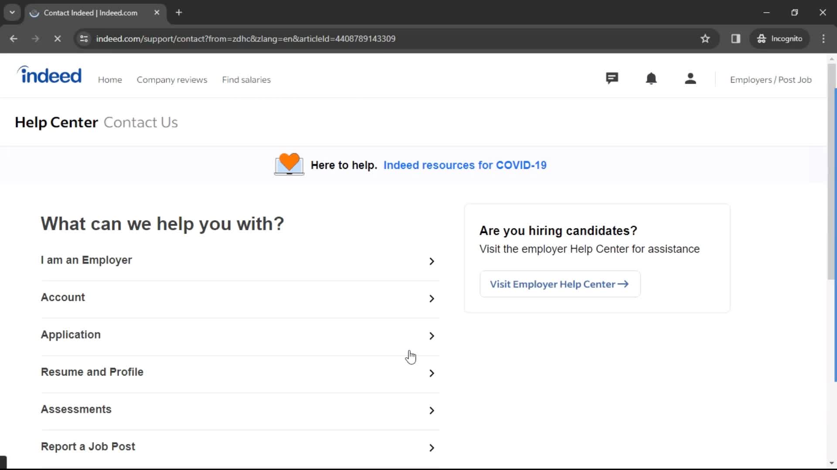Viewport: 837px width, 470px height.
Task: Open the messages chat icon
Action: point(612,79)
